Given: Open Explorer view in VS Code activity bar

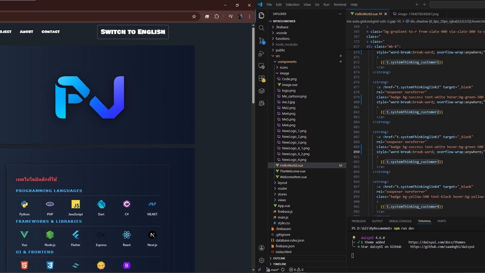Looking at the screenshot, I should [261, 16].
